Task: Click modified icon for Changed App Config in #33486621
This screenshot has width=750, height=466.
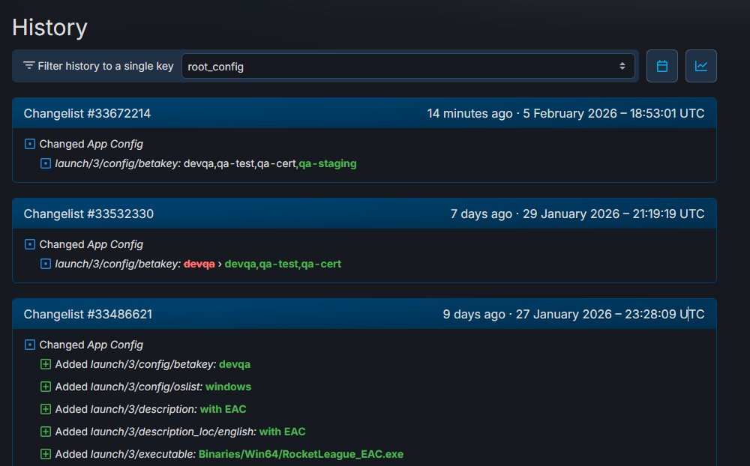Action: click(30, 345)
